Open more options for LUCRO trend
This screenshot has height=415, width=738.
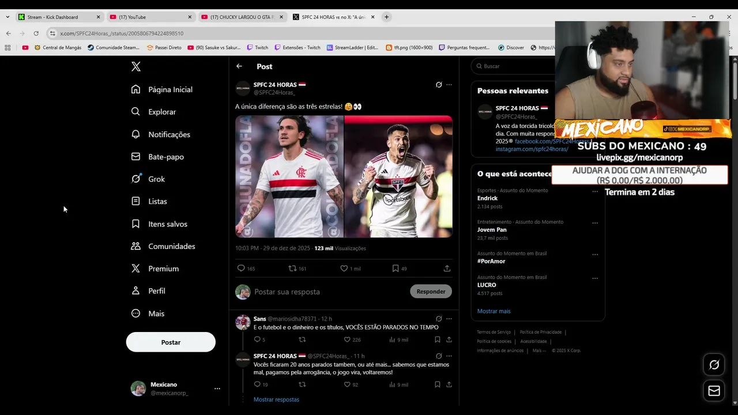click(x=595, y=278)
